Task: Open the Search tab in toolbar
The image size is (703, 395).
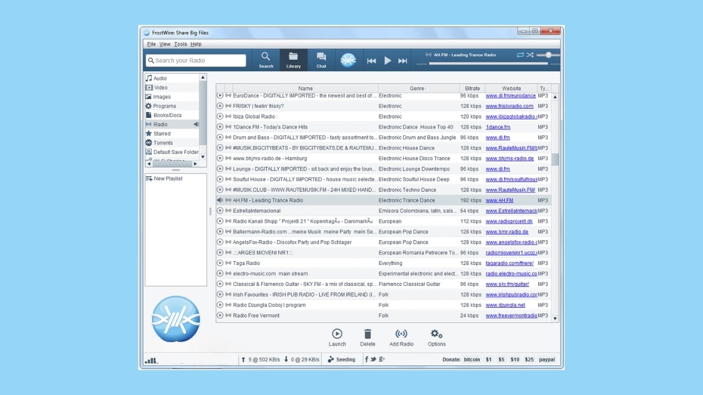Action: pos(266,60)
